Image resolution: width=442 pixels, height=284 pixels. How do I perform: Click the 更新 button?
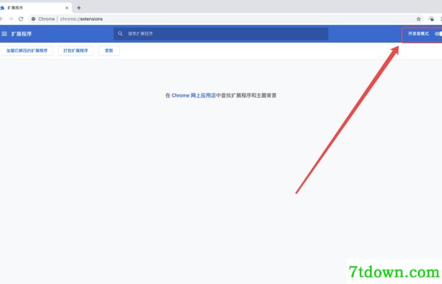[x=109, y=51]
